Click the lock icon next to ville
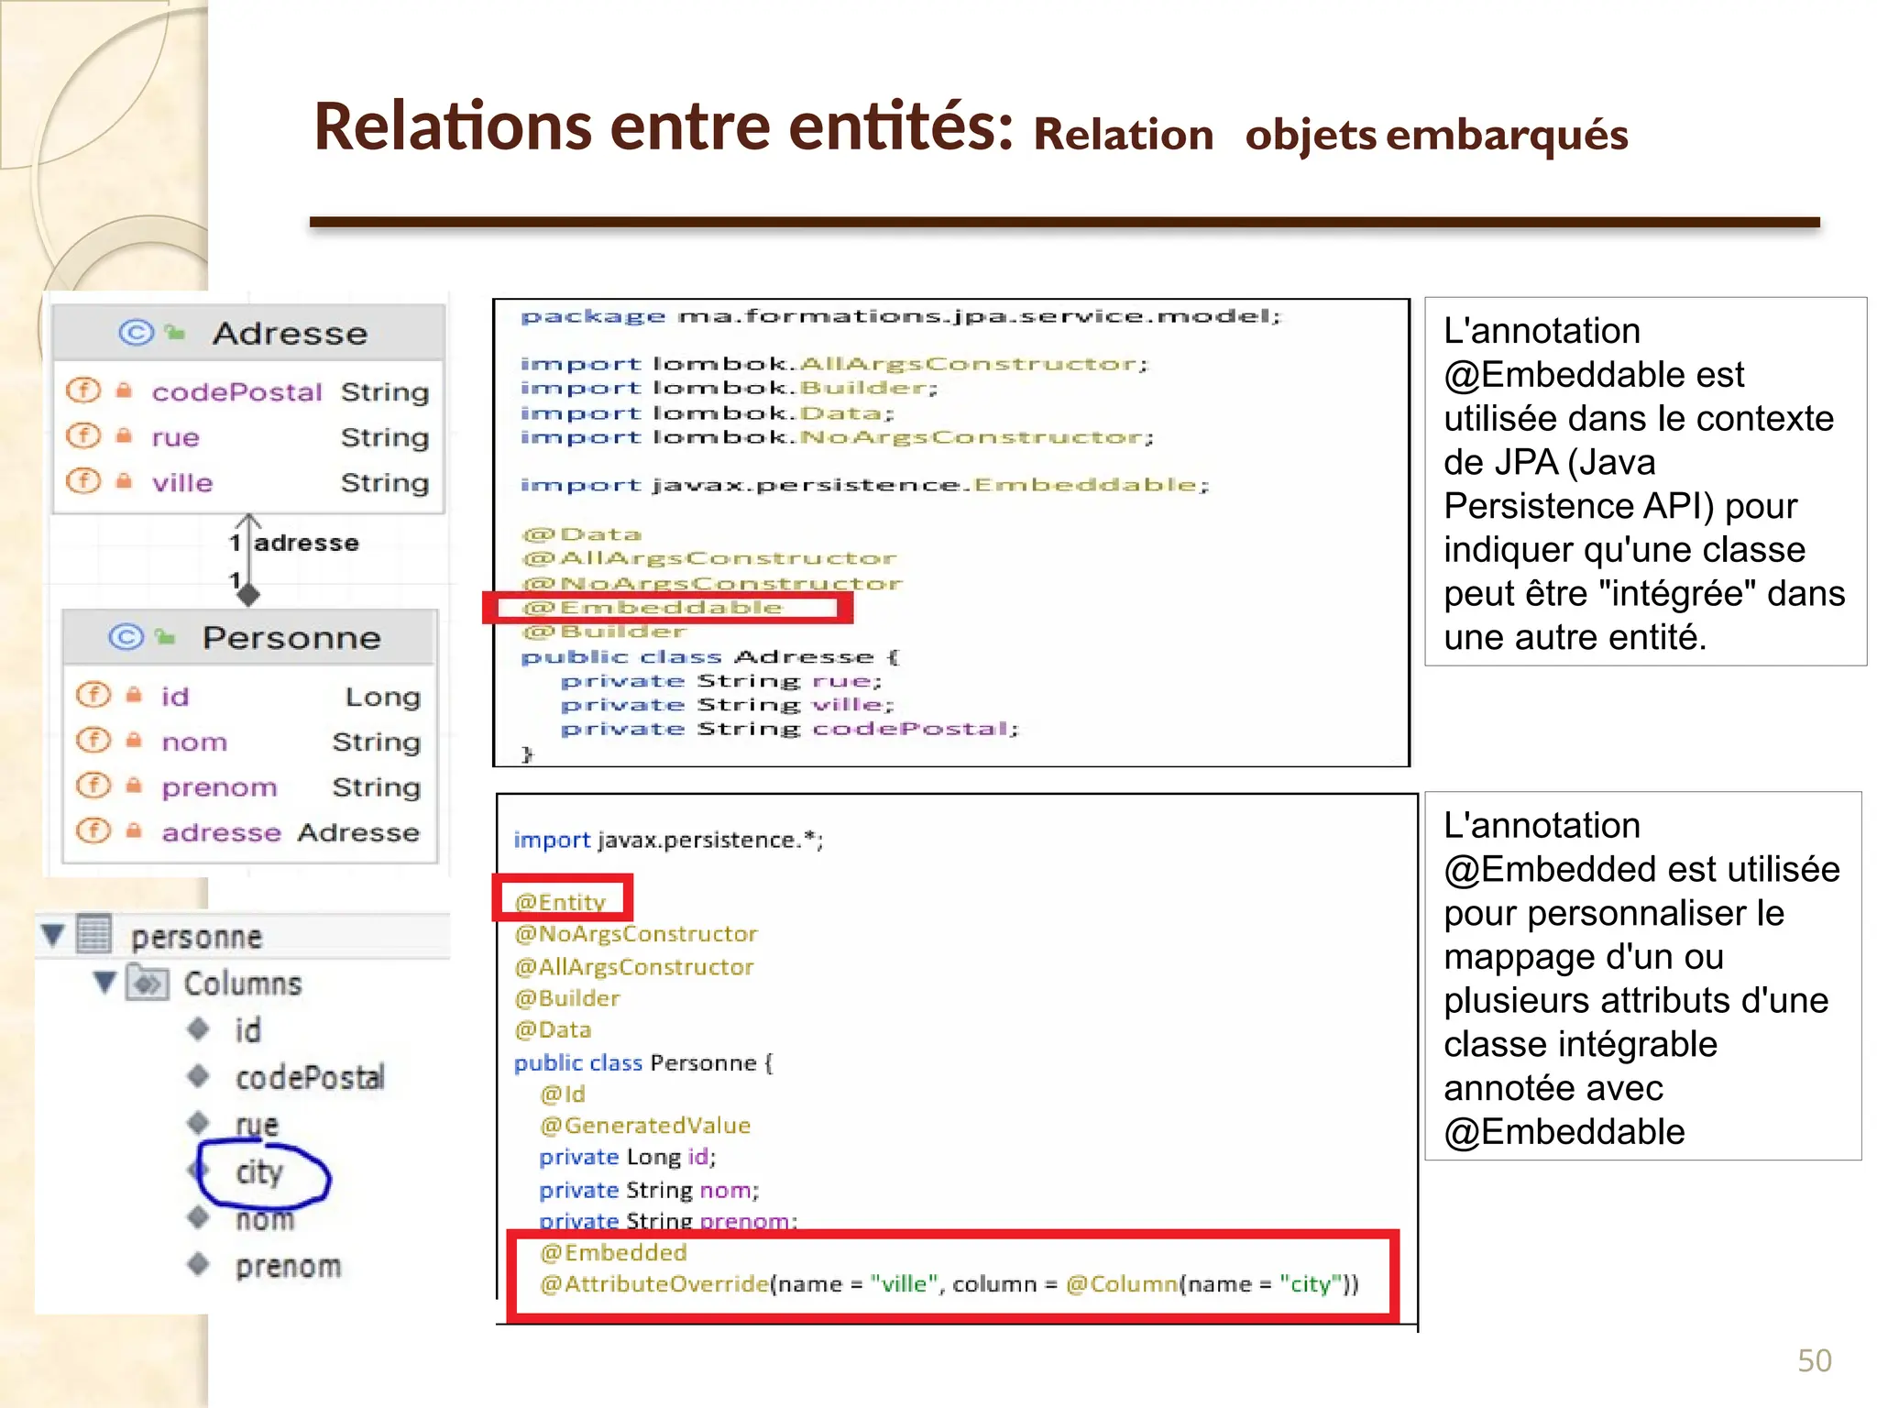Image resolution: width=1877 pixels, height=1408 pixels. click(124, 480)
